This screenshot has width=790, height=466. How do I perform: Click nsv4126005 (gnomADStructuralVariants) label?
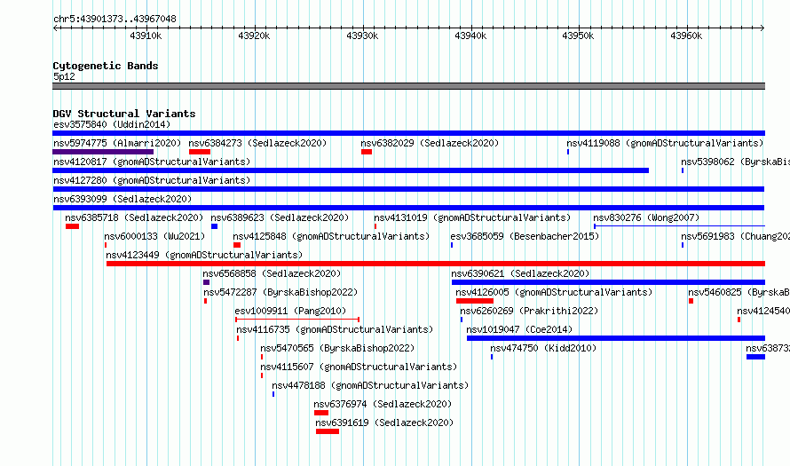click(554, 292)
